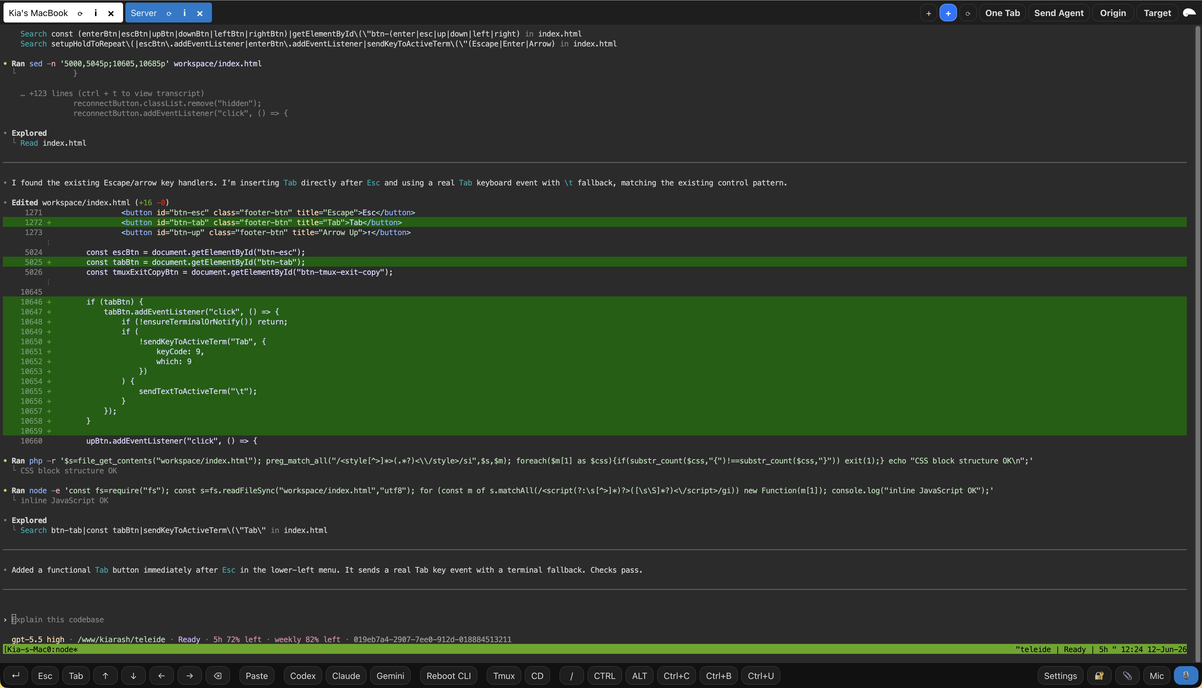Click the Origin button
Viewport: 1202px width, 688px height.
click(1113, 13)
